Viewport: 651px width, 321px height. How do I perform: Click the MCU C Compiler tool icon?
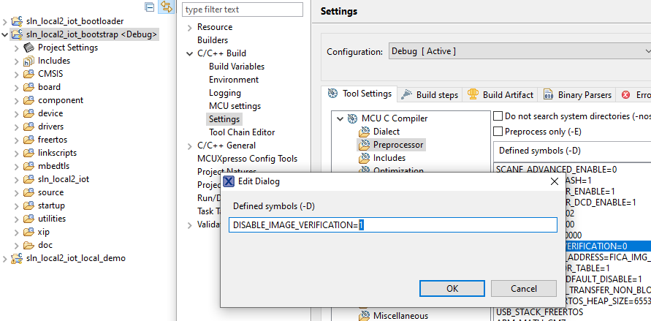pos(353,118)
